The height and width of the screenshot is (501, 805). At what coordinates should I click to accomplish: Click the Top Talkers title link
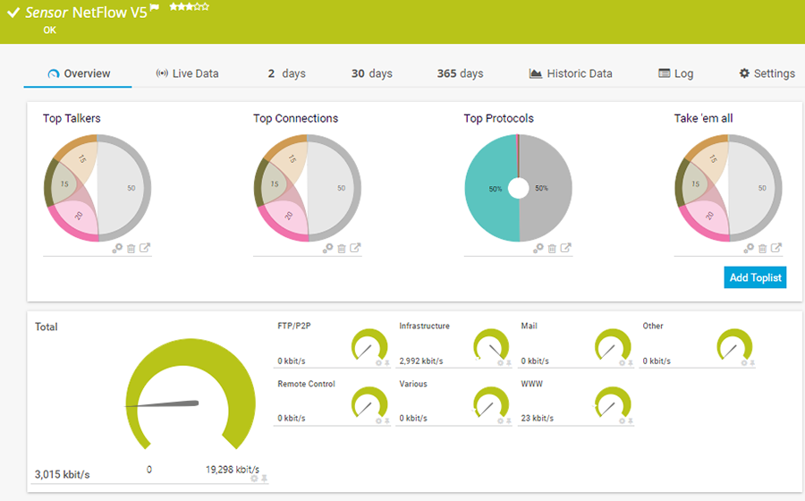point(72,118)
